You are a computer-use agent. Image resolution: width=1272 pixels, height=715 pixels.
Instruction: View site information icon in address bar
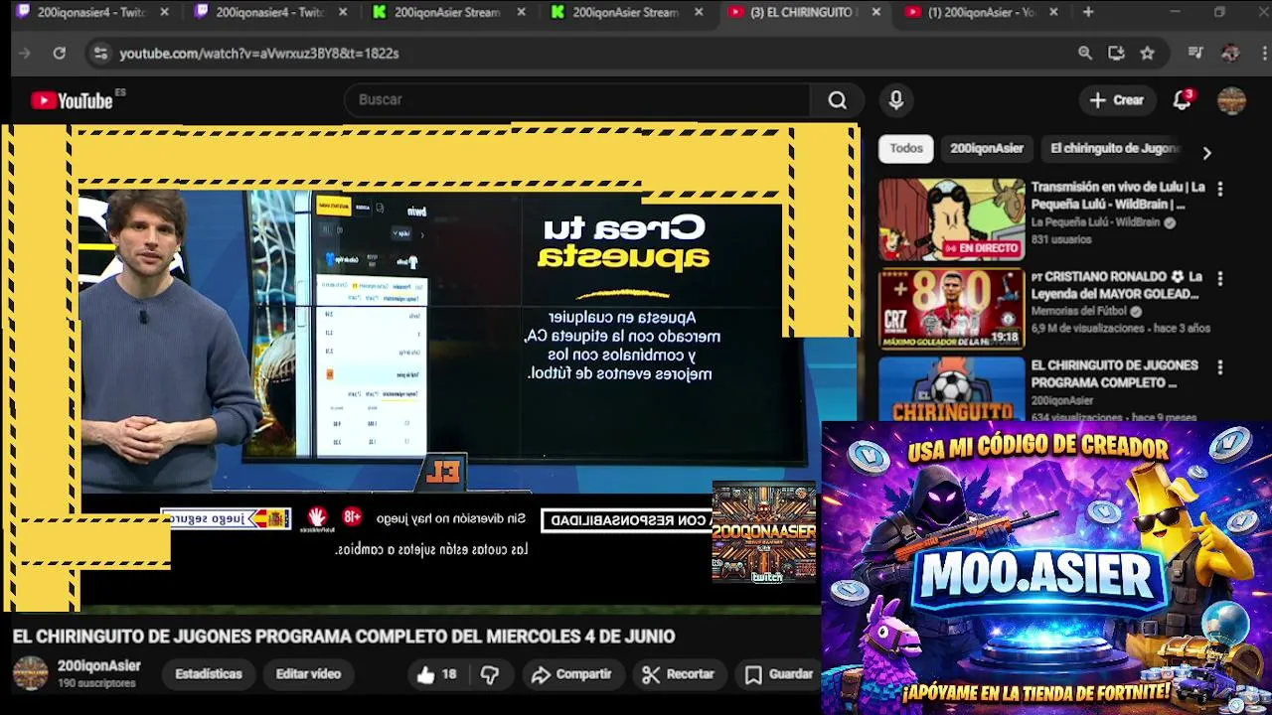pos(99,54)
